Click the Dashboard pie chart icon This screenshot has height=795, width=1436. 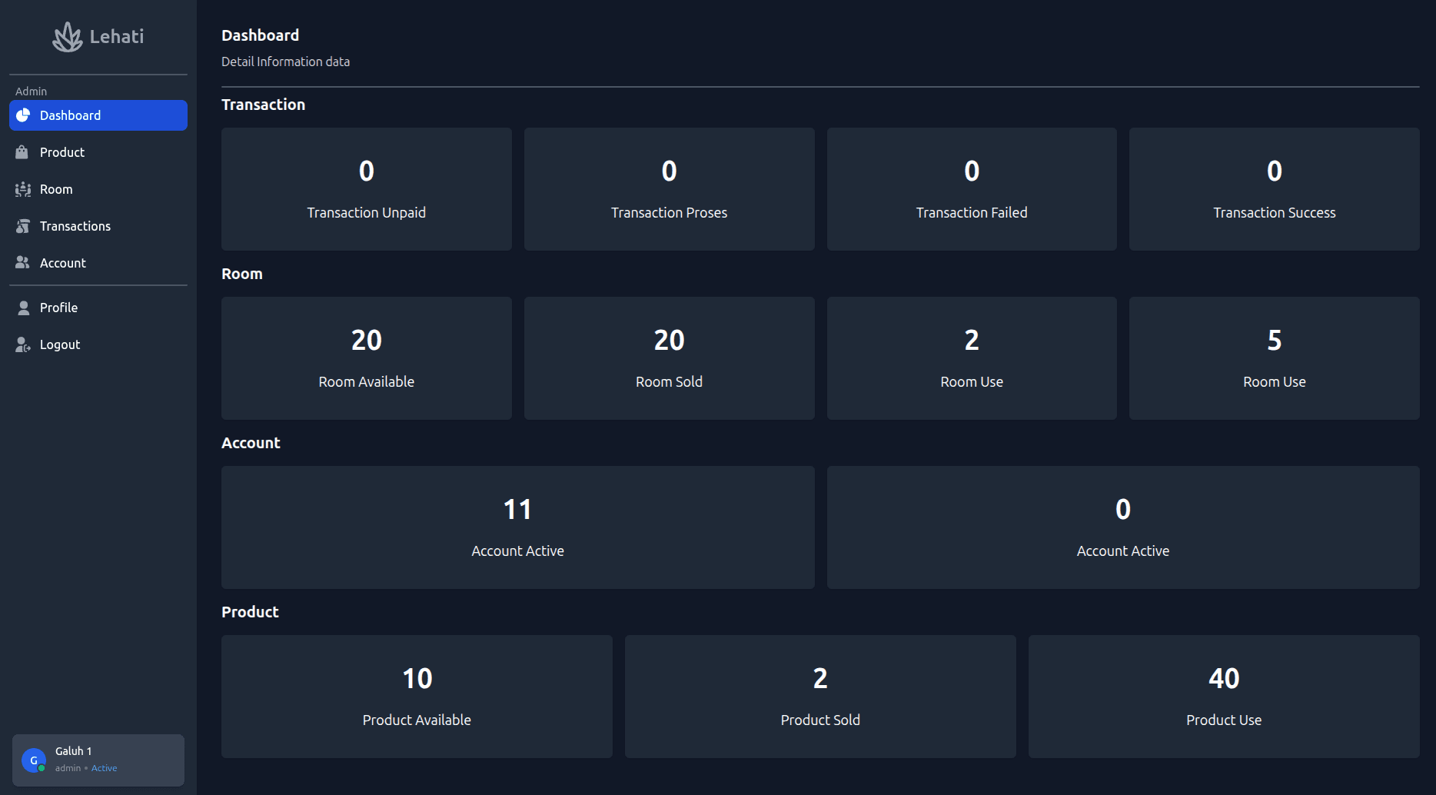coord(23,115)
